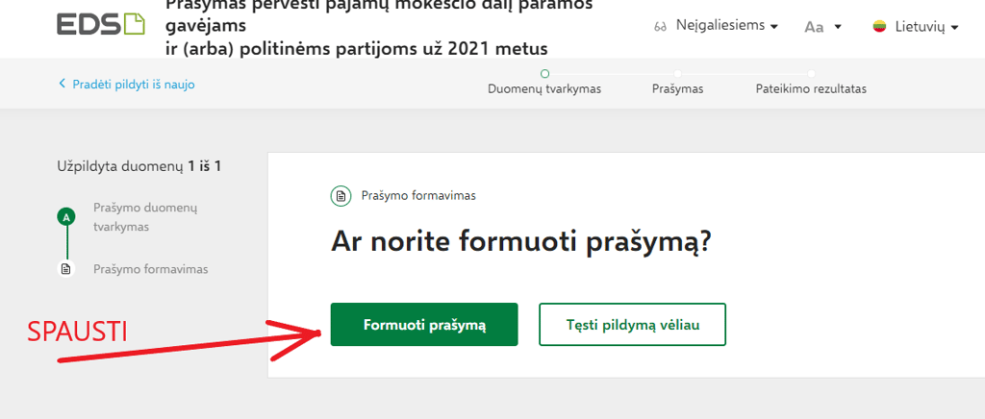Open Prašymo duomenų tvarkymas in sidebar

pyautogui.click(x=146, y=217)
